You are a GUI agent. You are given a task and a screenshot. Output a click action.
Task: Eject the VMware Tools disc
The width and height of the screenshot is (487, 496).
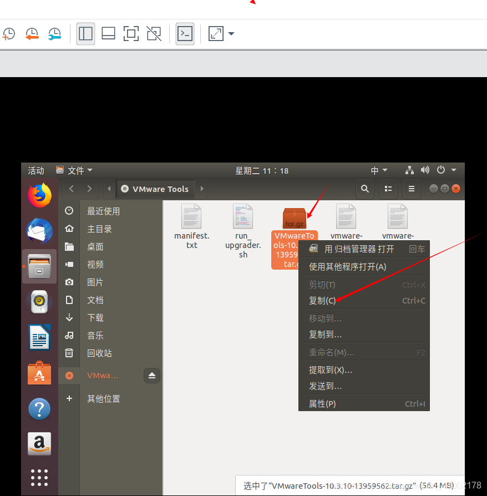(152, 376)
